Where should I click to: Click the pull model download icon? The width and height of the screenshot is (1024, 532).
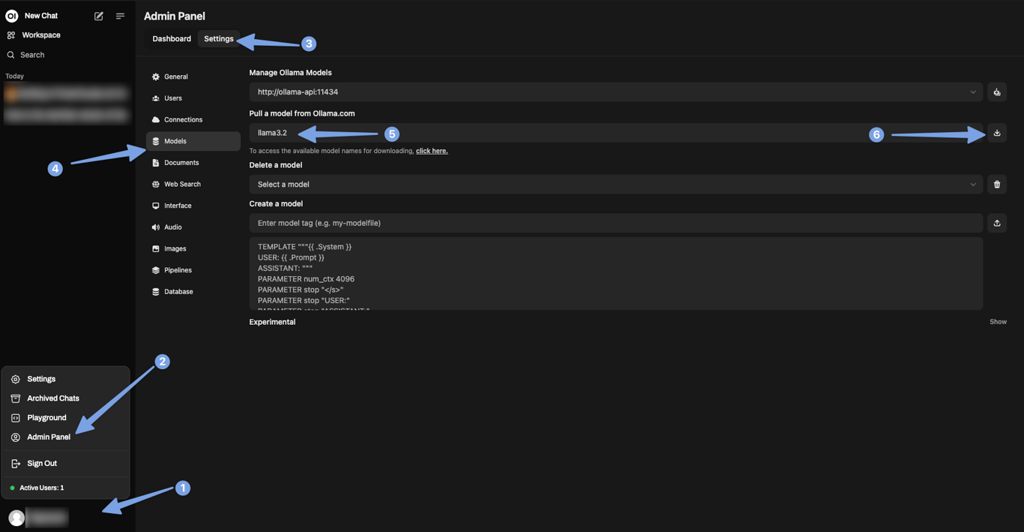[996, 133]
